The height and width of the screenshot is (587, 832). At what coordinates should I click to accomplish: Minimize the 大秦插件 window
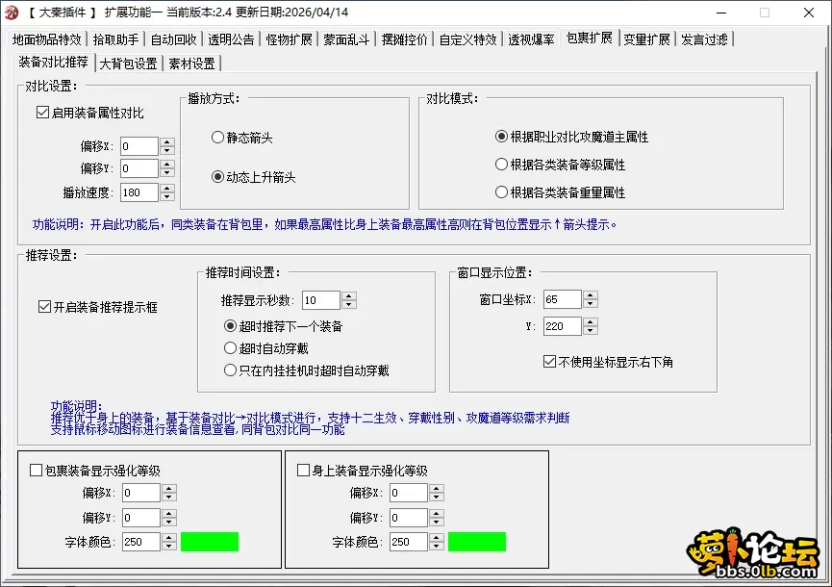[721, 13]
